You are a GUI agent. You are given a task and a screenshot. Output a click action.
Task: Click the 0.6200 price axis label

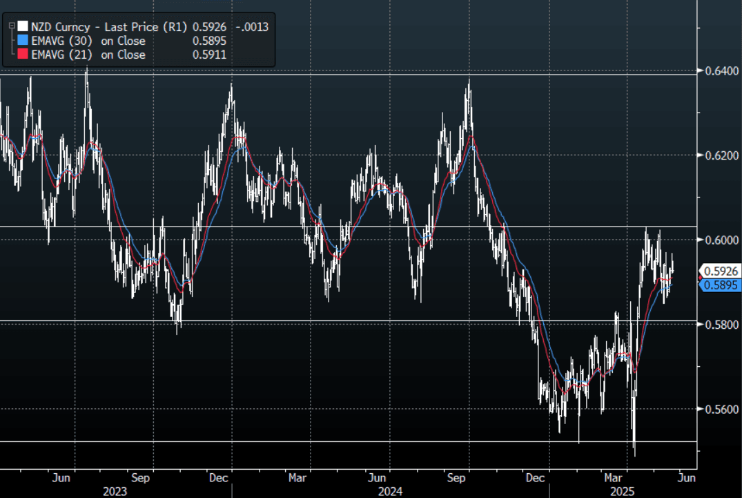pos(719,155)
